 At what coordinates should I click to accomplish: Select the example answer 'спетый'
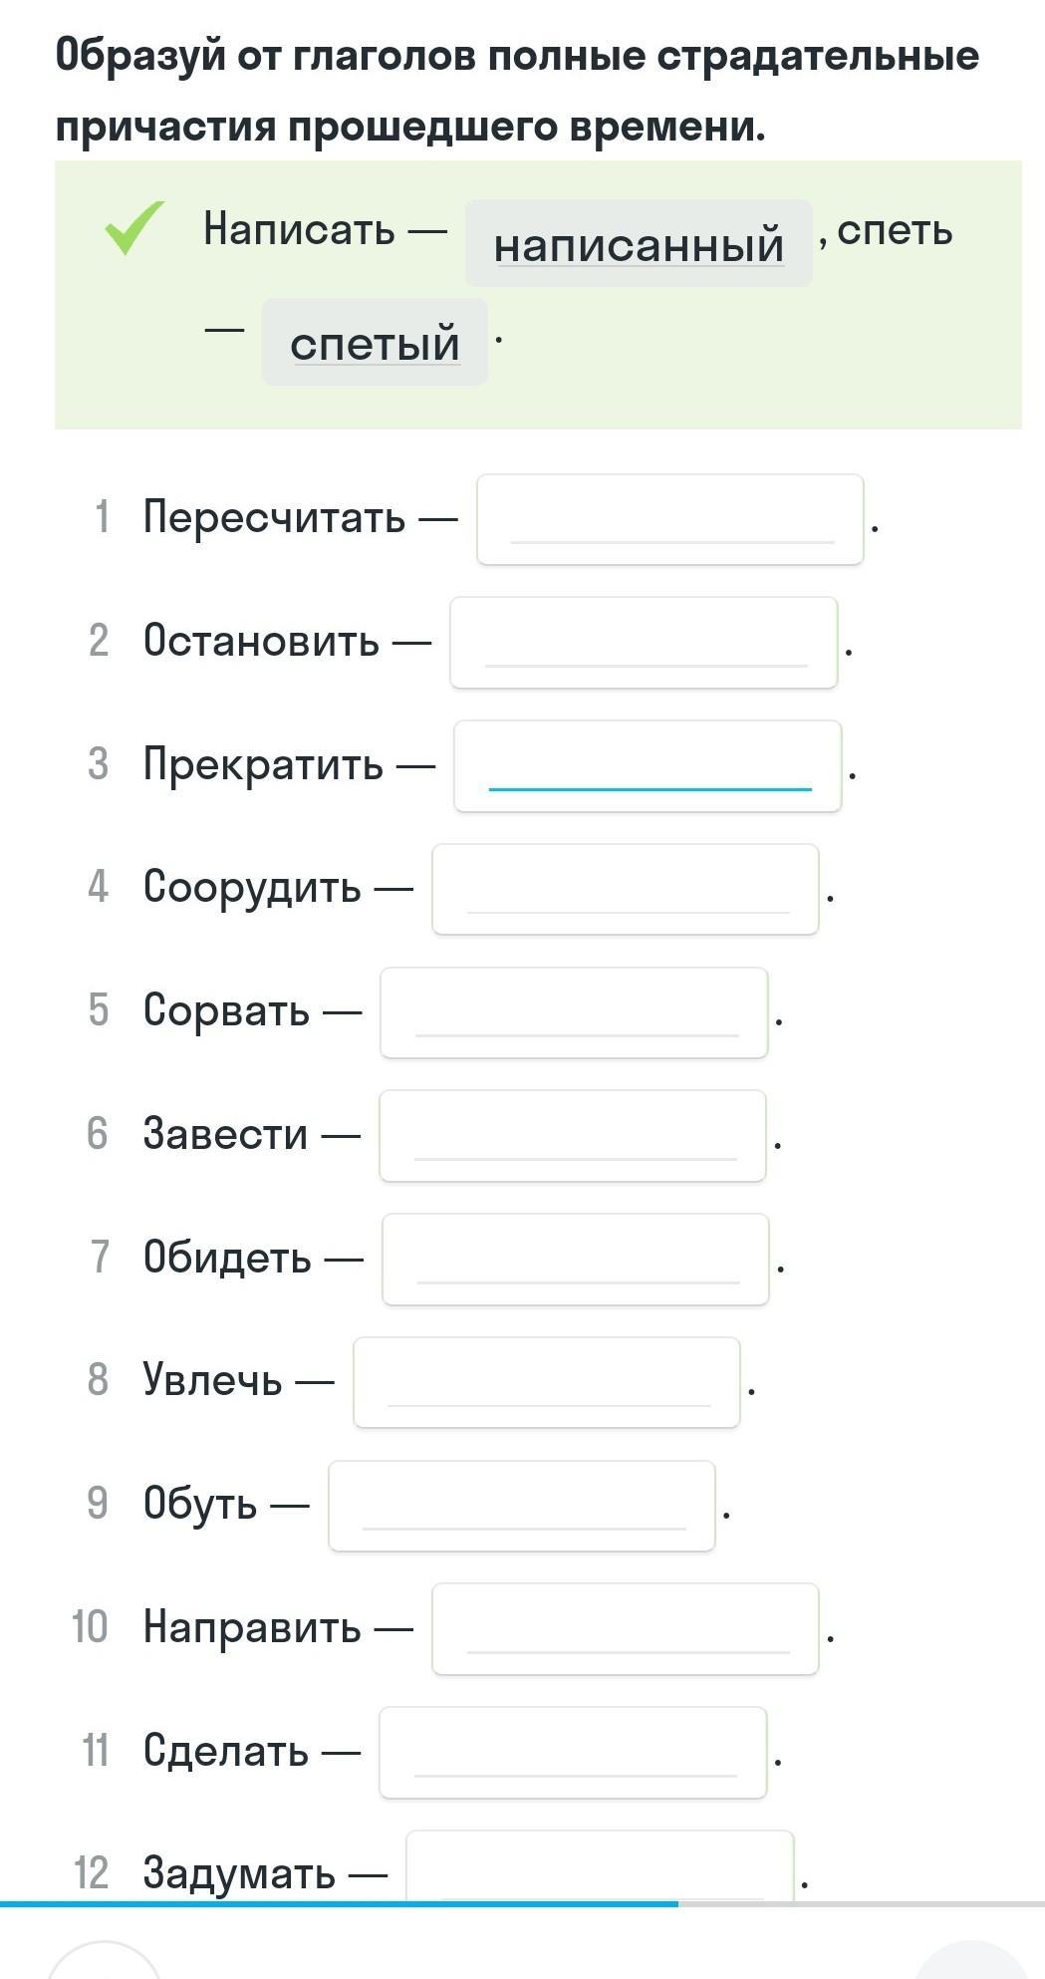point(375,343)
